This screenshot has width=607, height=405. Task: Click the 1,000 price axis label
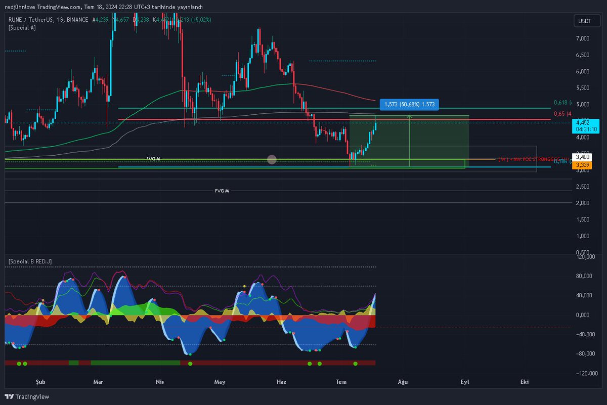(x=583, y=236)
